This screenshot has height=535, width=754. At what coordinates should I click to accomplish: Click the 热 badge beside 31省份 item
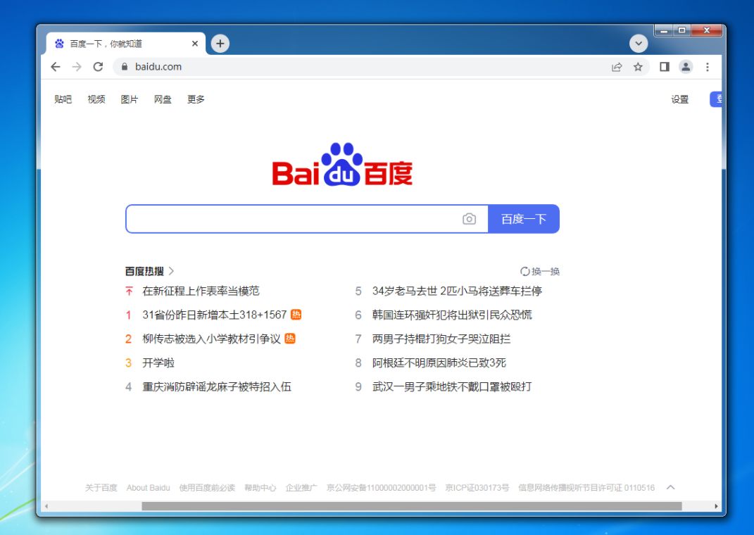pos(296,315)
